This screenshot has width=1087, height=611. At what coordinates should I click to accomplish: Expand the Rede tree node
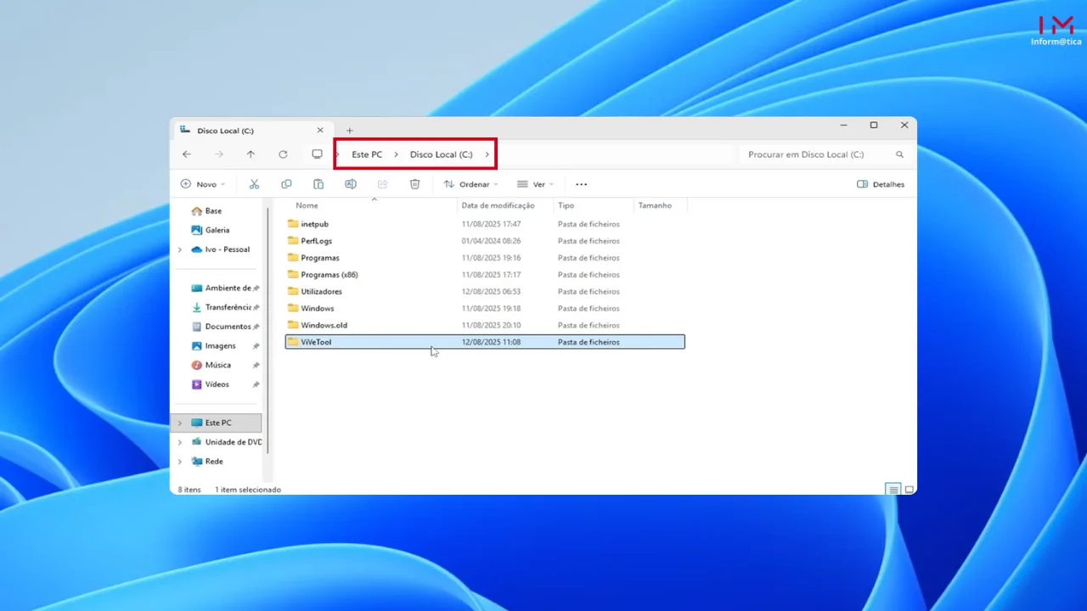coord(179,462)
